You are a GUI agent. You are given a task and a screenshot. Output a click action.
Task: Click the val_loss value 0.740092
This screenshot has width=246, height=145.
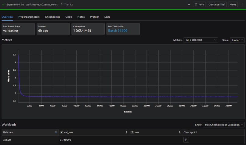[x=65, y=140]
